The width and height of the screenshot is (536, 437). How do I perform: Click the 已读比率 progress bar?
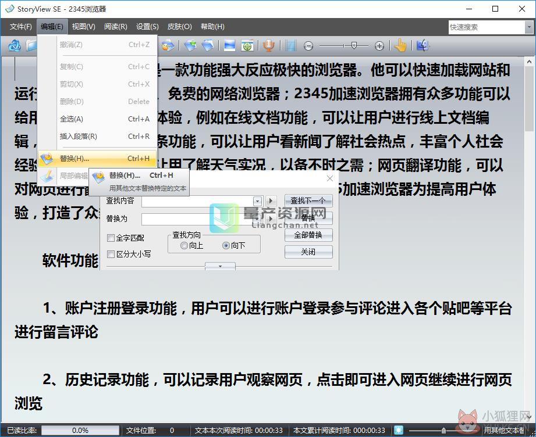tap(80, 430)
